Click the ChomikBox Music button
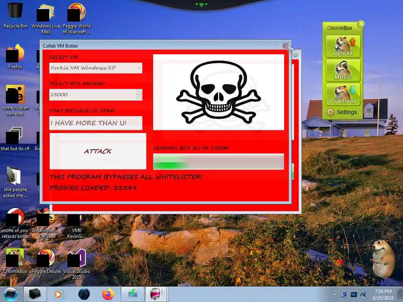This screenshot has width=403, height=302. (343, 70)
